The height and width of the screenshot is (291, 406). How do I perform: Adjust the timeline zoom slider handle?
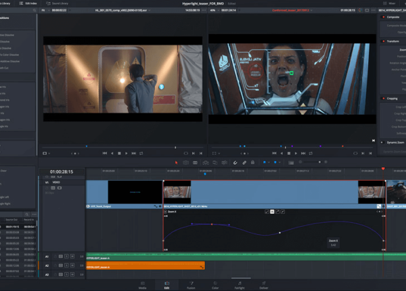click(x=319, y=162)
